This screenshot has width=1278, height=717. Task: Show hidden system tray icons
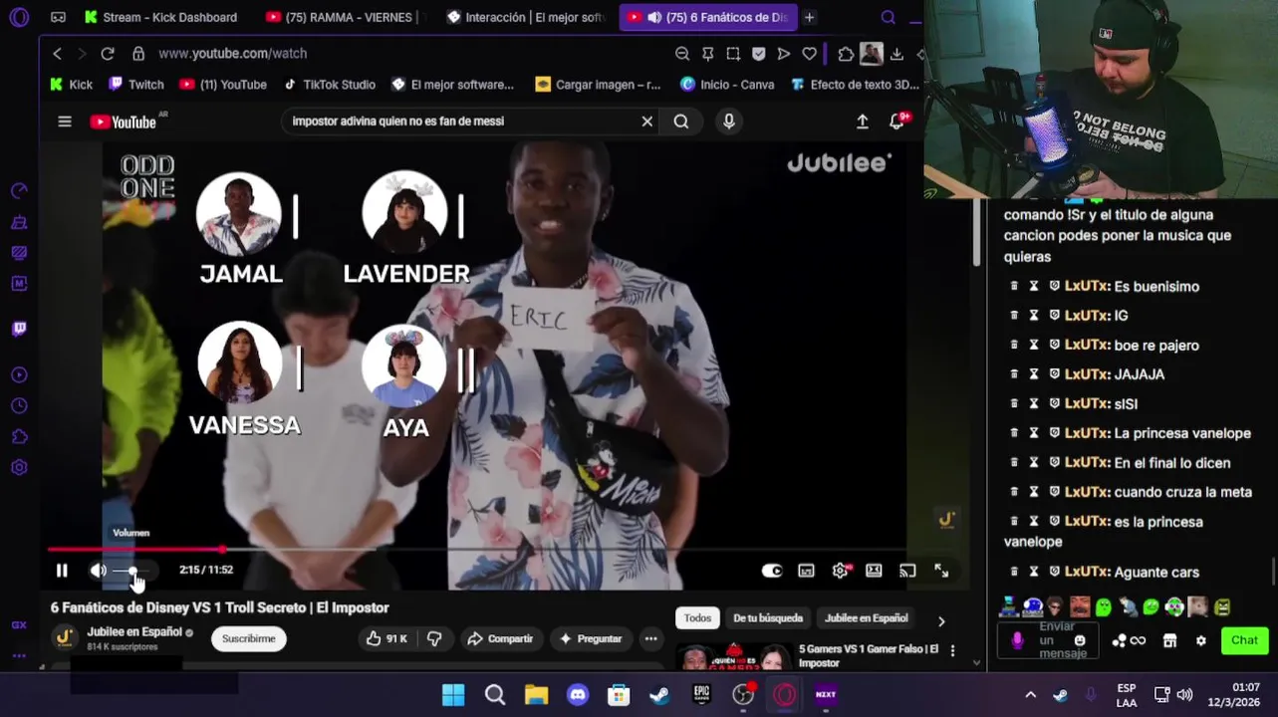[x=1030, y=694]
